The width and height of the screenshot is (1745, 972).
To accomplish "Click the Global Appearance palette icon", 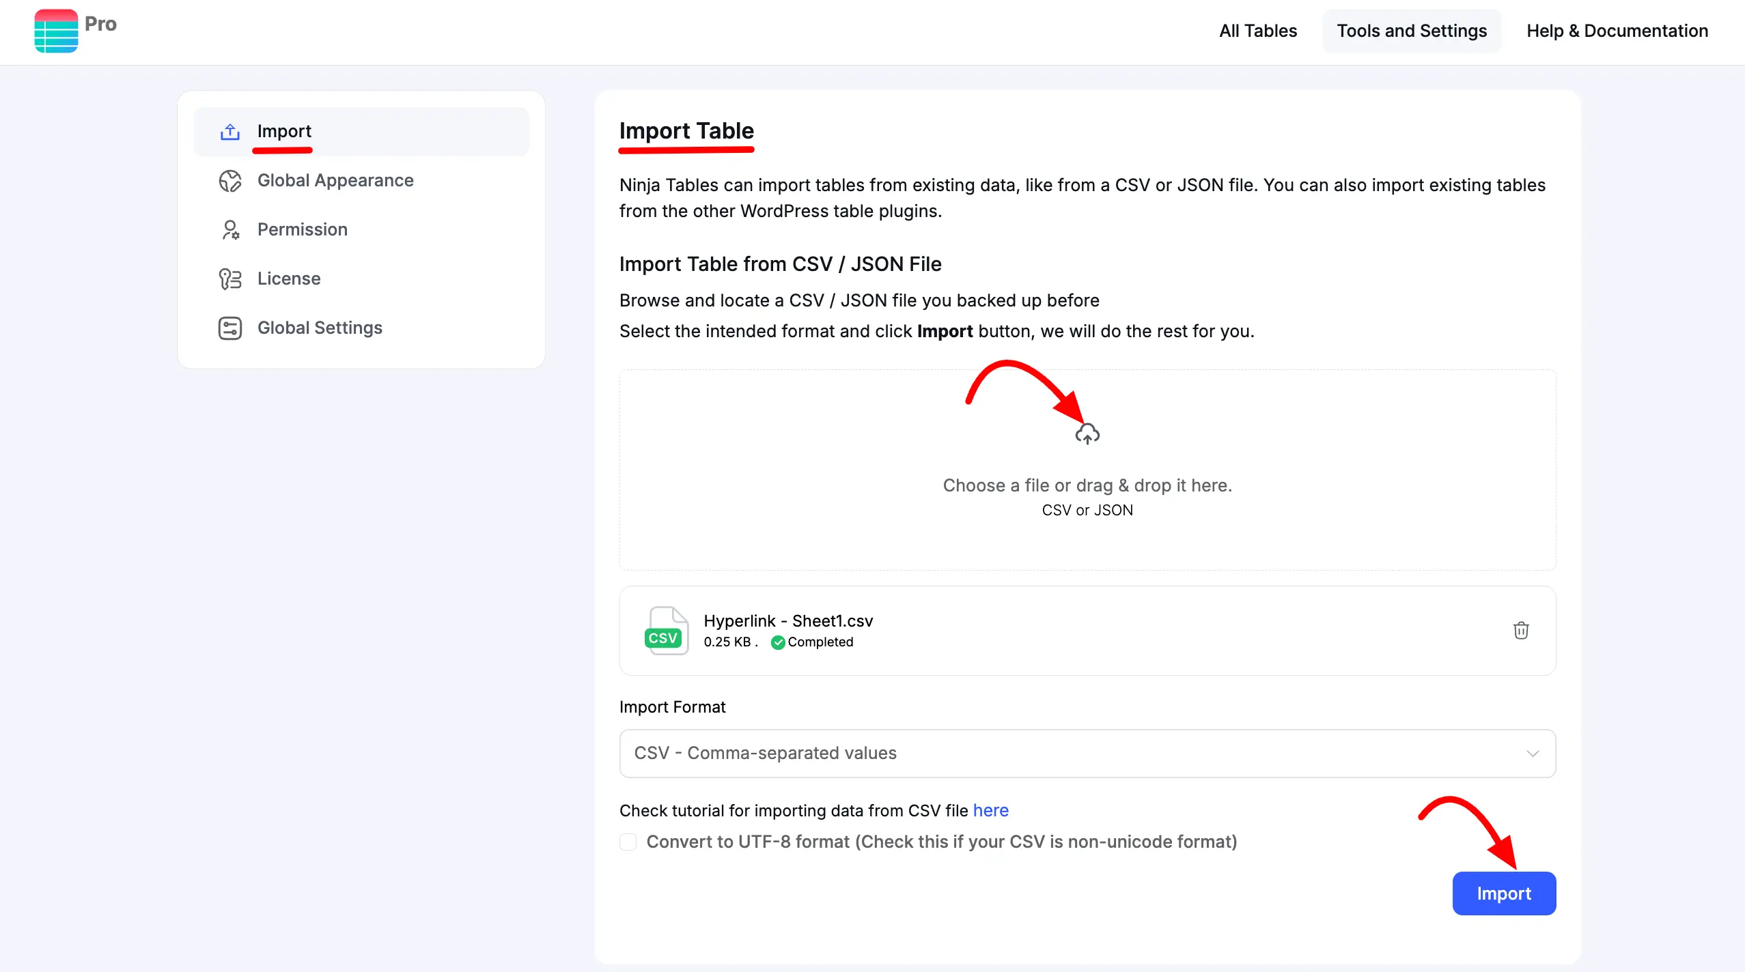I will [x=230, y=181].
